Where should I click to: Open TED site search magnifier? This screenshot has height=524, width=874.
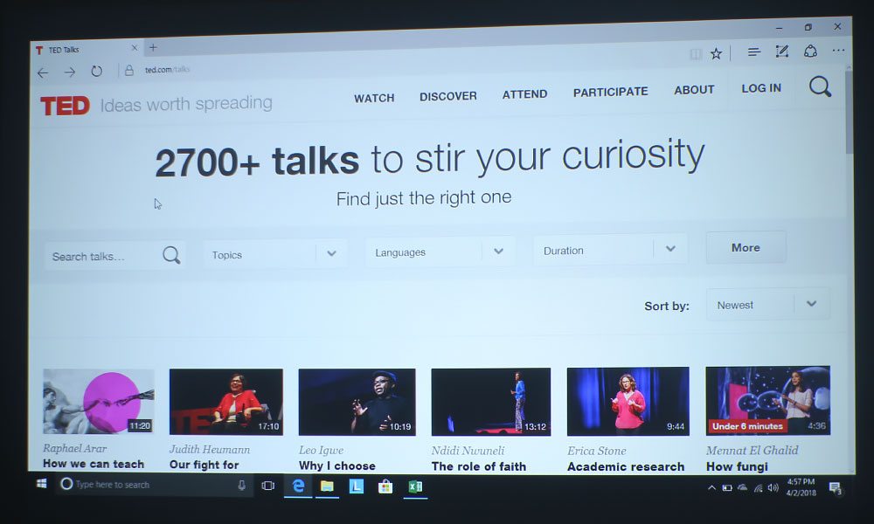click(820, 86)
